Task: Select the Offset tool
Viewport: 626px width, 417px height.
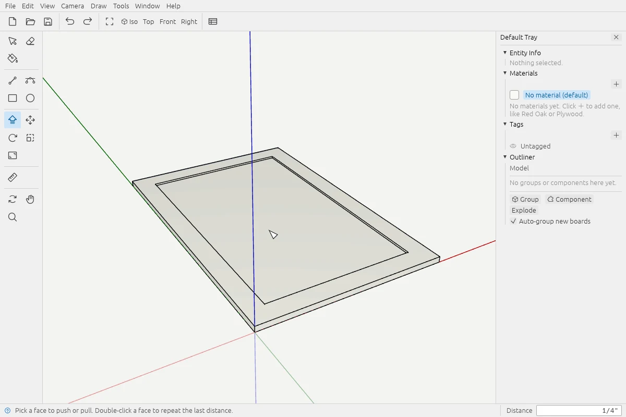Action: [13, 155]
